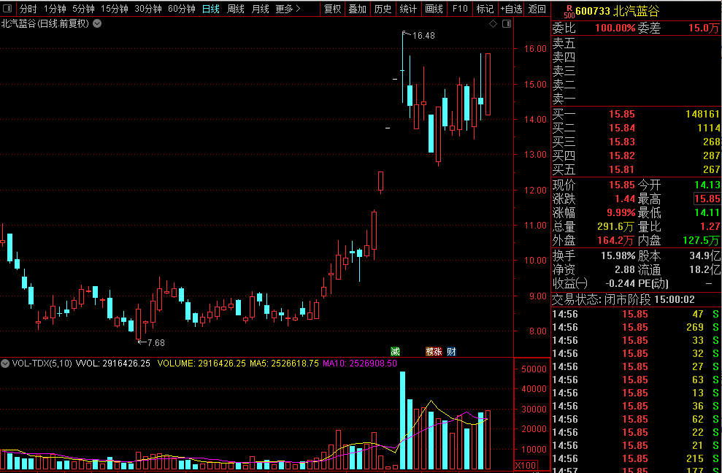Viewport: 722px width, 473px height.
Task: Click the blue 财 marker icon
Action: [451, 352]
